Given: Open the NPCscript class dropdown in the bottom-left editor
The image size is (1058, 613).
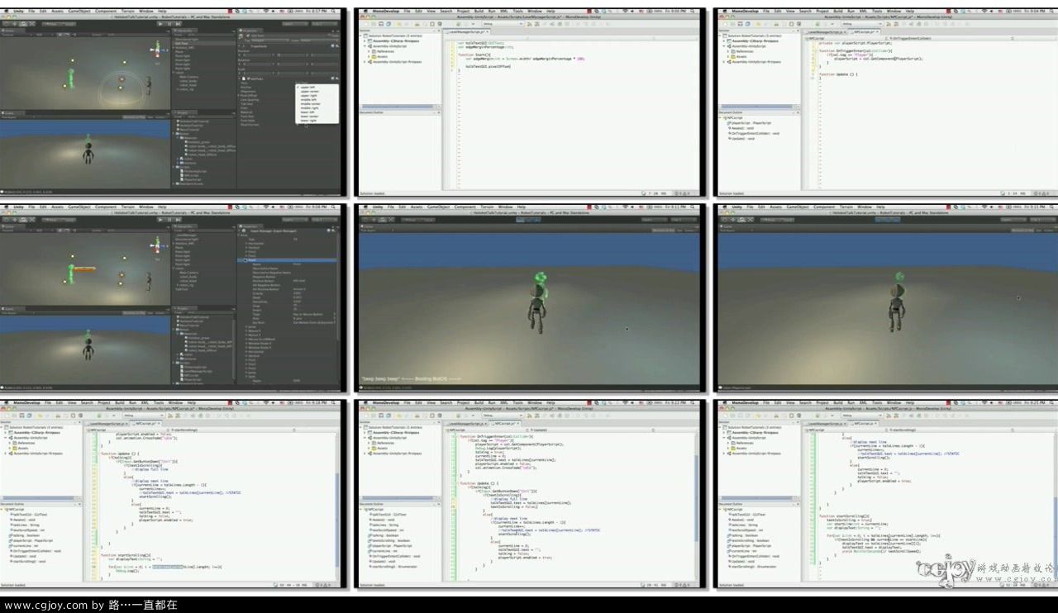Looking at the screenshot, I should tap(126, 430).
